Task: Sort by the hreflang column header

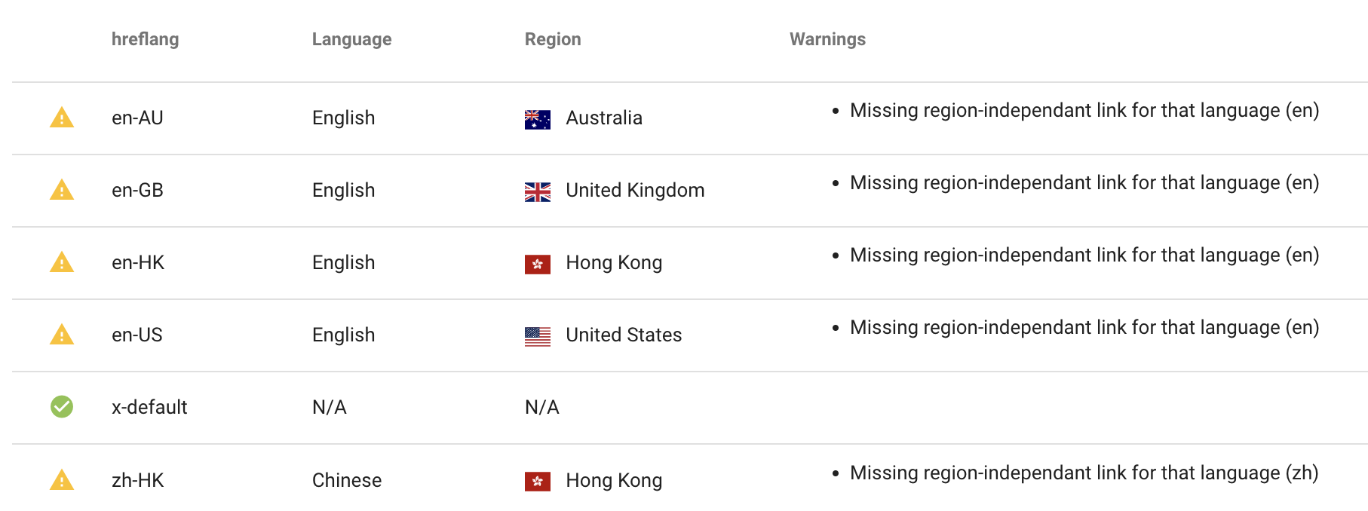Action: tap(145, 39)
